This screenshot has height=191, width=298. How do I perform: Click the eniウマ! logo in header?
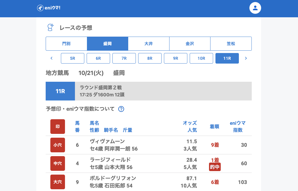point(49,8)
